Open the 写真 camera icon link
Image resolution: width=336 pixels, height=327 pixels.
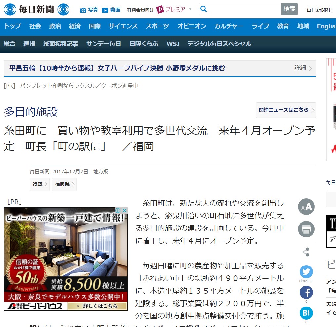[89, 10]
